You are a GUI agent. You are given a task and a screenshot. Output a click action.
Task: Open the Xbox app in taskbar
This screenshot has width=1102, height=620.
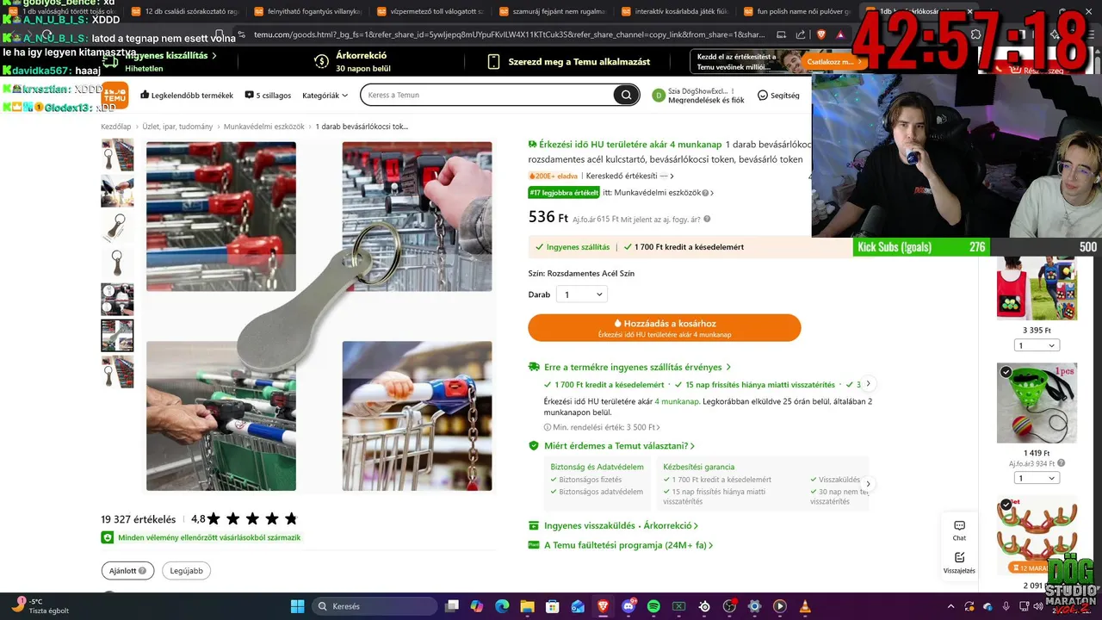pos(678,606)
